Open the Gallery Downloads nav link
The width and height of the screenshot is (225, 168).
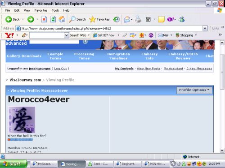click(24, 56)
